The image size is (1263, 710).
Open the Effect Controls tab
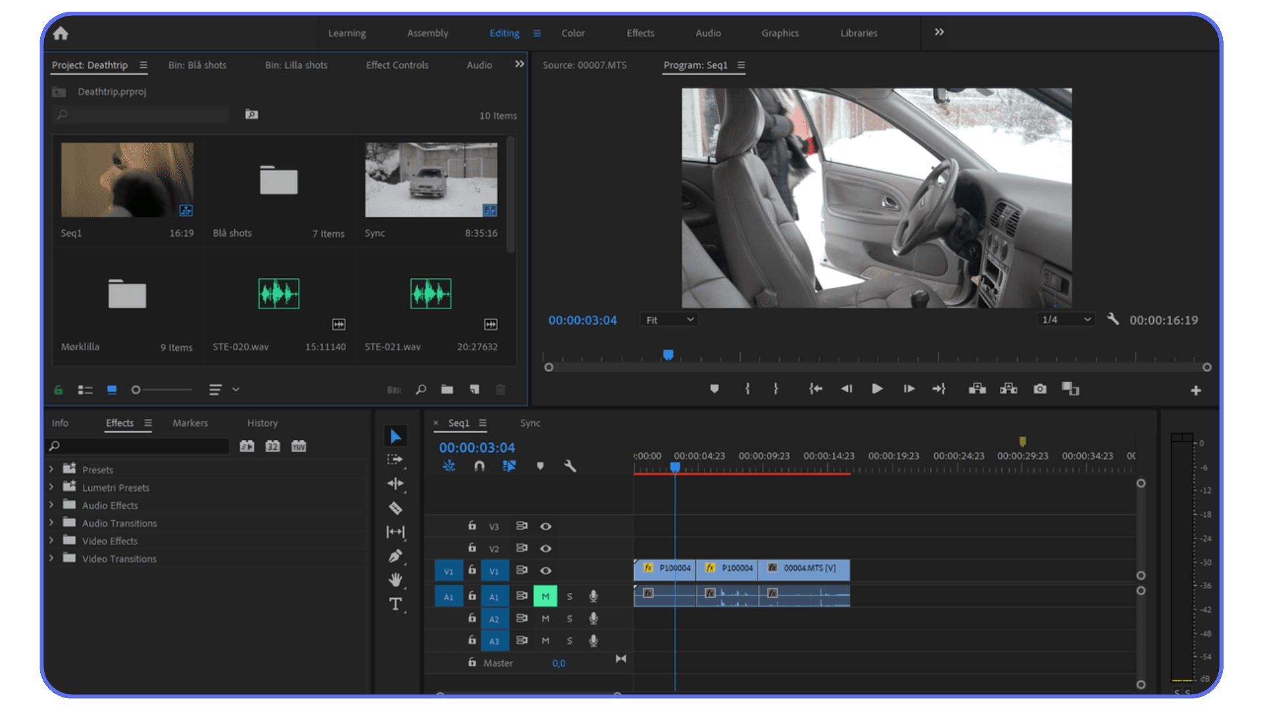point(397,65)
